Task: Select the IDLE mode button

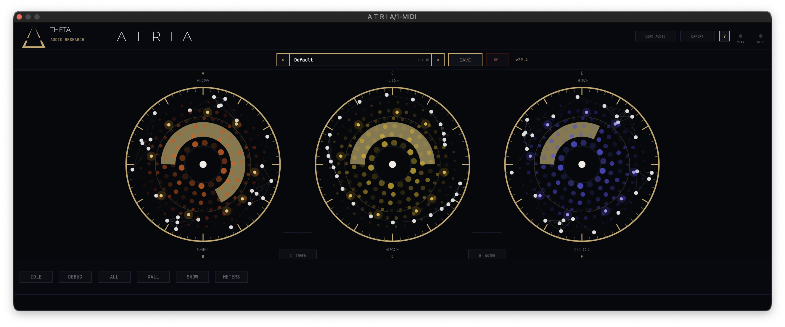Action: 36,277
